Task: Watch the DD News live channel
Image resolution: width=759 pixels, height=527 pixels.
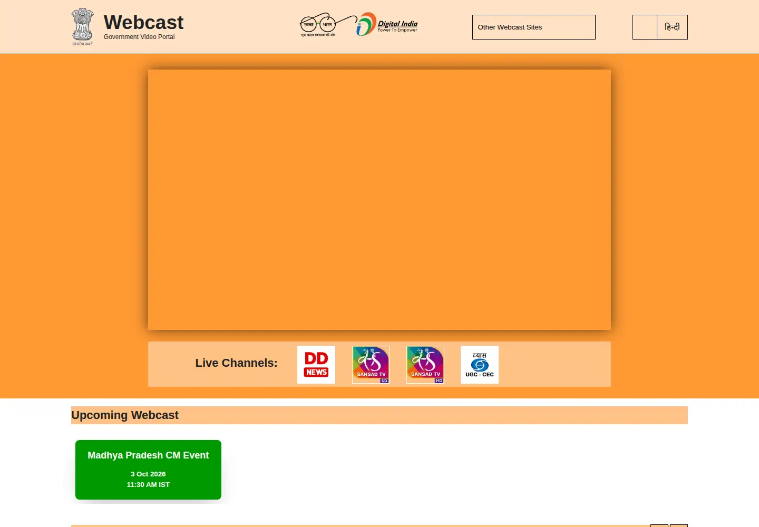Action: click(x=316, y=365)
